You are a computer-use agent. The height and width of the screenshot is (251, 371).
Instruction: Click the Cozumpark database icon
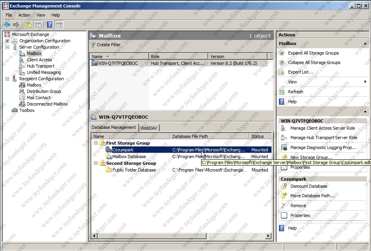point(109,150)
